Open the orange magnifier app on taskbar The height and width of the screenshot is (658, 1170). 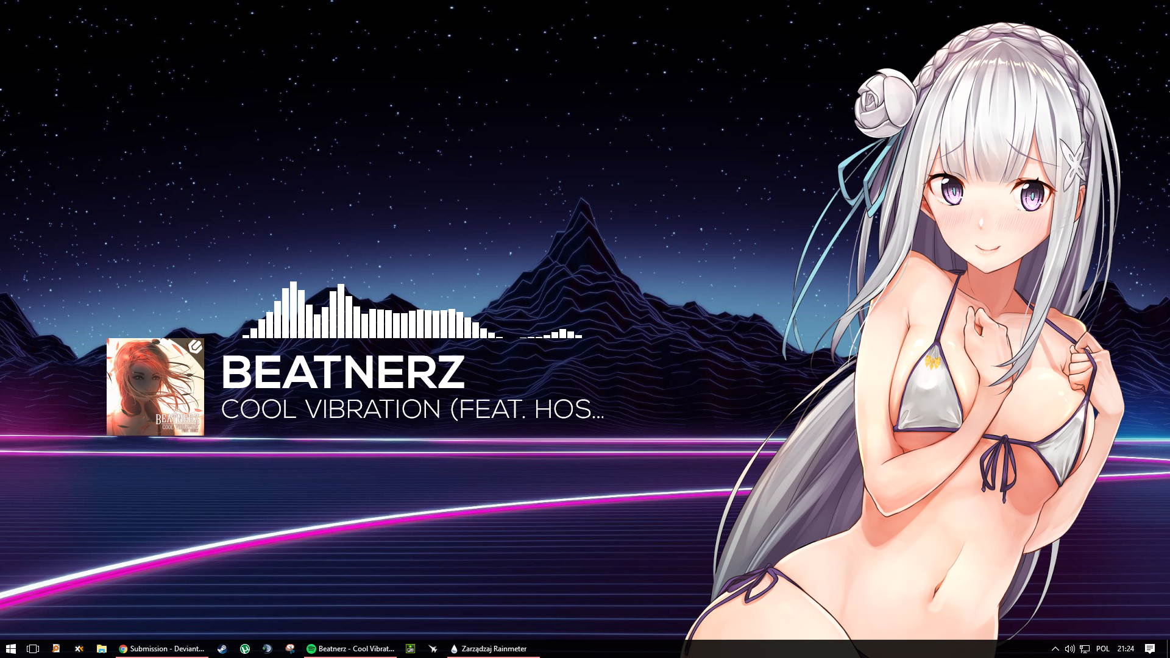point(56,649)
